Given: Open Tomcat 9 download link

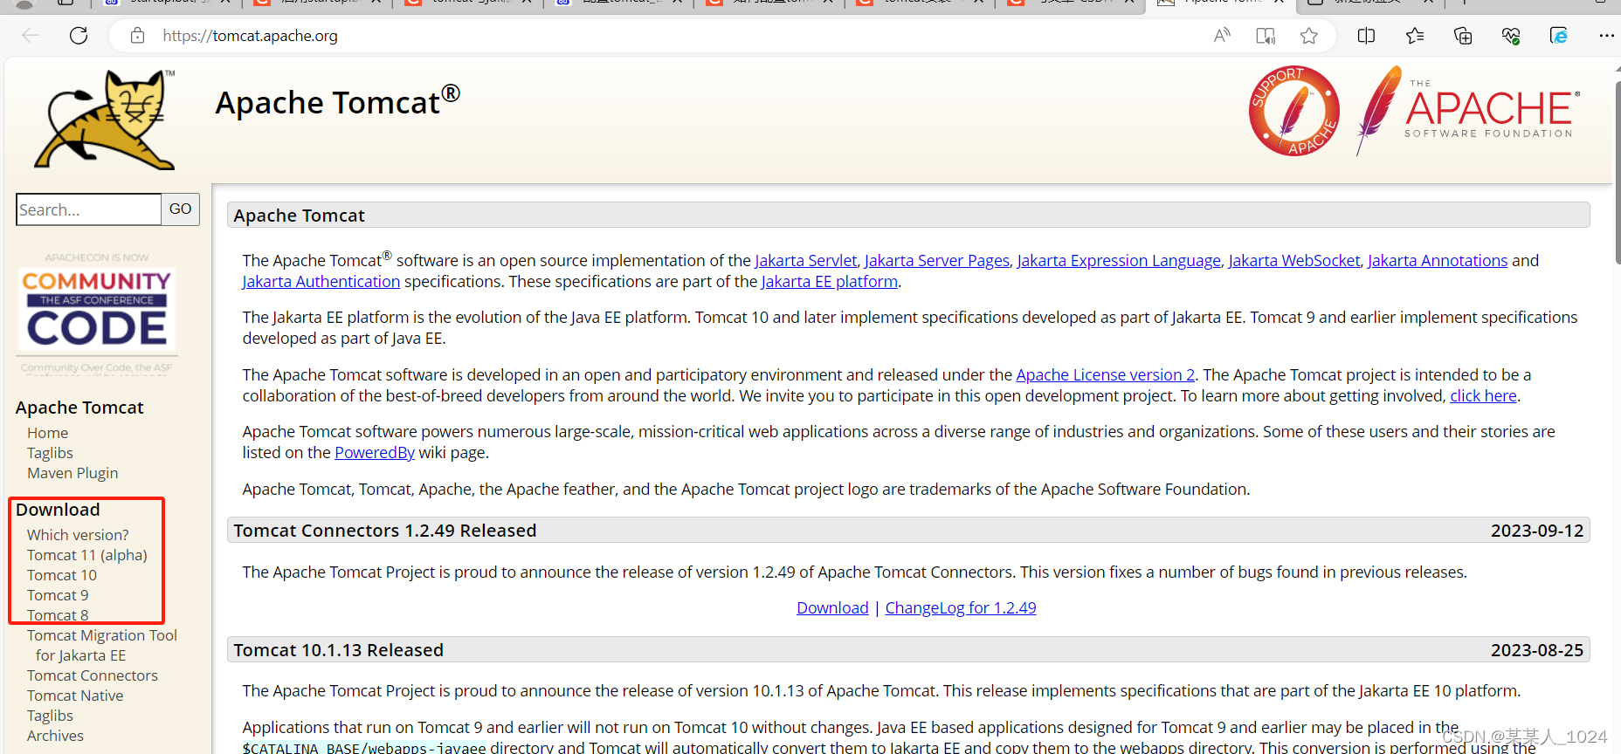Looking at the screenshot, I should pos(58,595).
